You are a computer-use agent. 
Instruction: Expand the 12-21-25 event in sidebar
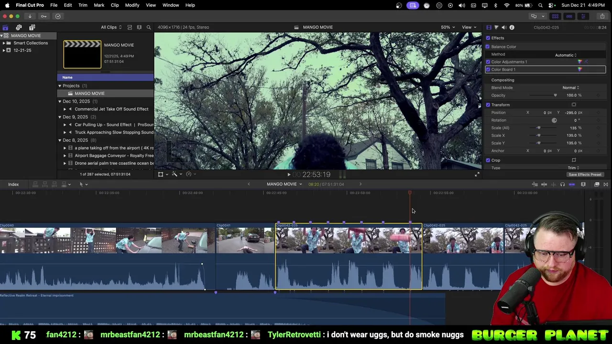point(3,50)
